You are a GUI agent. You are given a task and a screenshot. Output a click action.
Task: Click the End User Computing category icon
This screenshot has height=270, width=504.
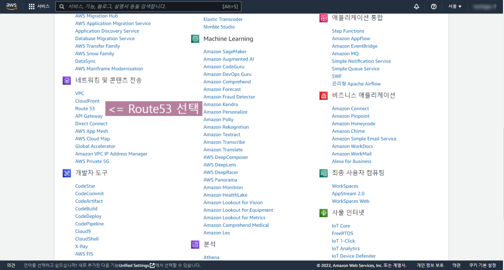point(323,173)
